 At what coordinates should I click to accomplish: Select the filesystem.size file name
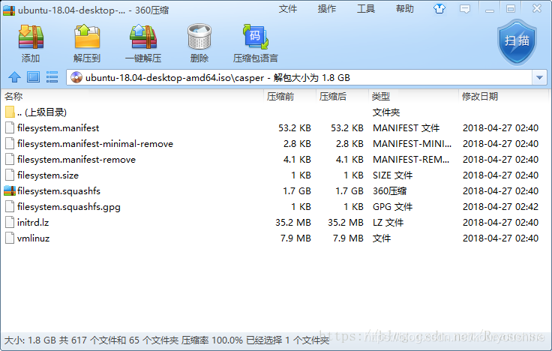[x=48, y=175]
